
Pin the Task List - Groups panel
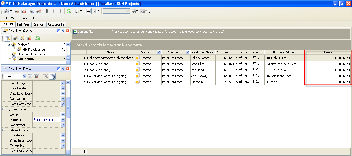pos(63,31)
